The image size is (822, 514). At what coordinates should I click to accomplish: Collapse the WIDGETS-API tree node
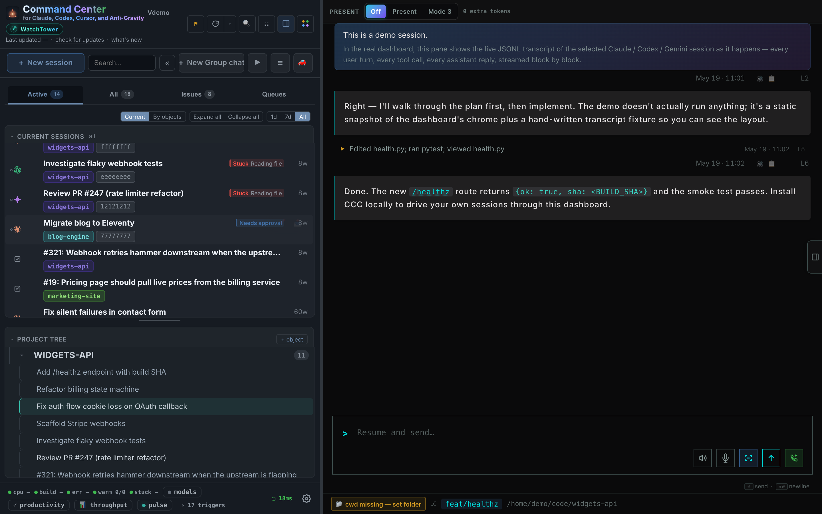tap(22, 355)
